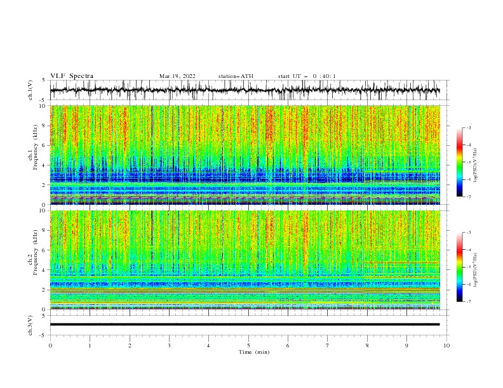
Task: Click the ch.2 "Frequency (kHz)" axis label
Action: click(x=36, y=252)
